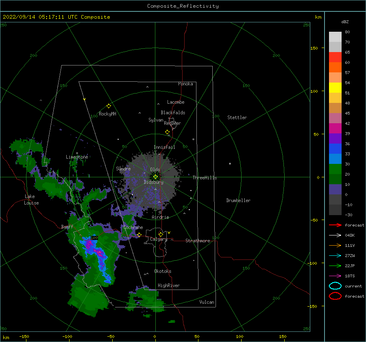Click the HighRiver label
Screen dimensions: 366x342
(x=169, y=285)
